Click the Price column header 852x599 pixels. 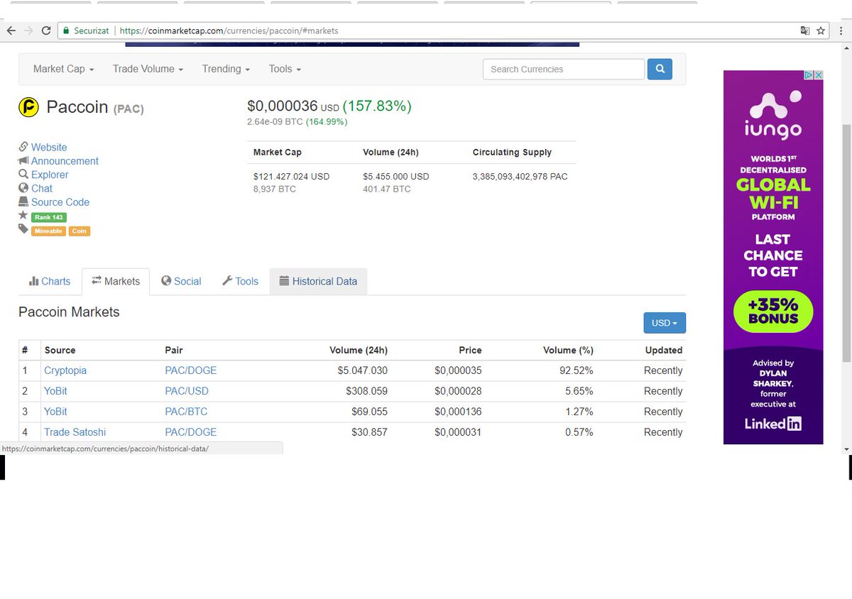click(470, 350)
